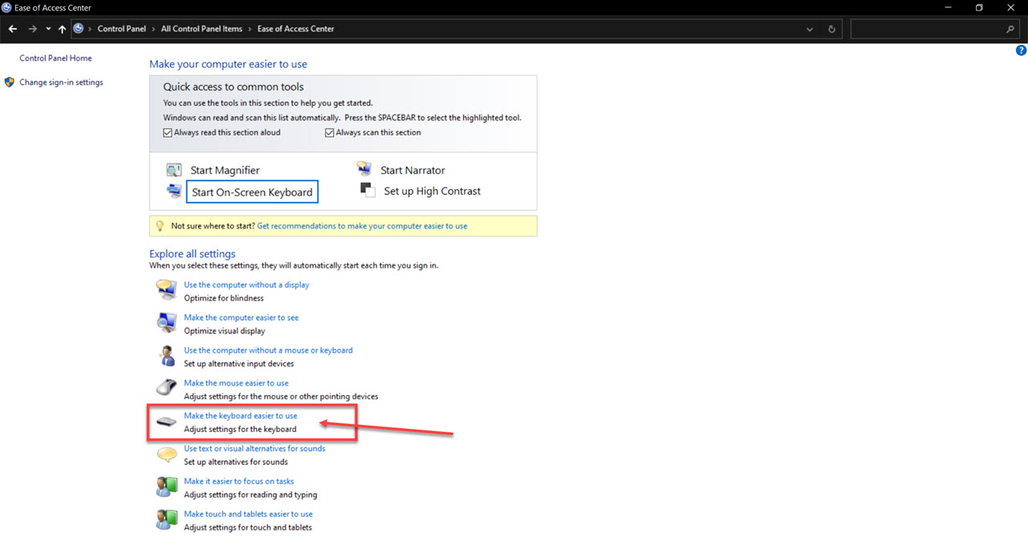Click the address bar Control Panel icon
This screenshot has height=557, width=1028.
tap(79, 29)
